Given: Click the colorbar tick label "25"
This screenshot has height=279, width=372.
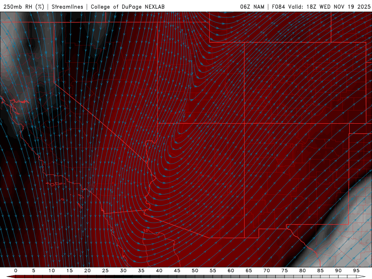Looking at the screenshot, I should (106, 271).
